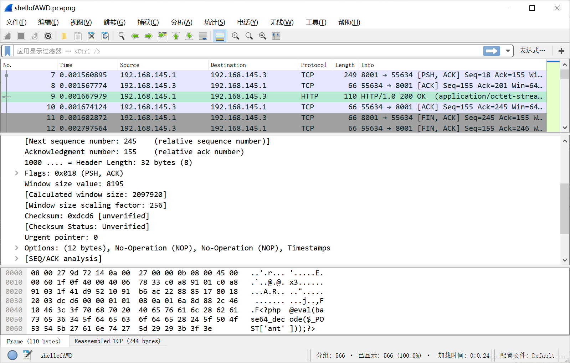This screenshot has height=363, width=570.
Task: Start capturing packets with the shark fin icon
Action: click(x=7, y=36)
